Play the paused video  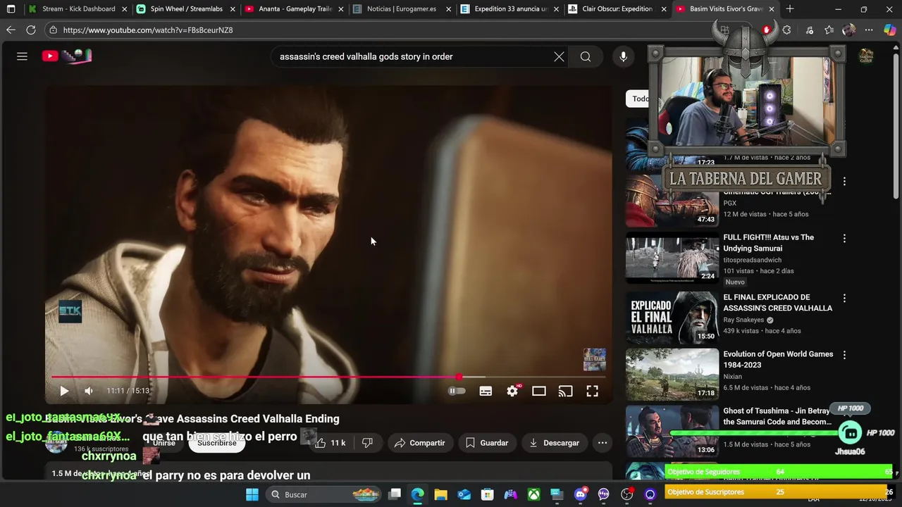coord(64,391)
